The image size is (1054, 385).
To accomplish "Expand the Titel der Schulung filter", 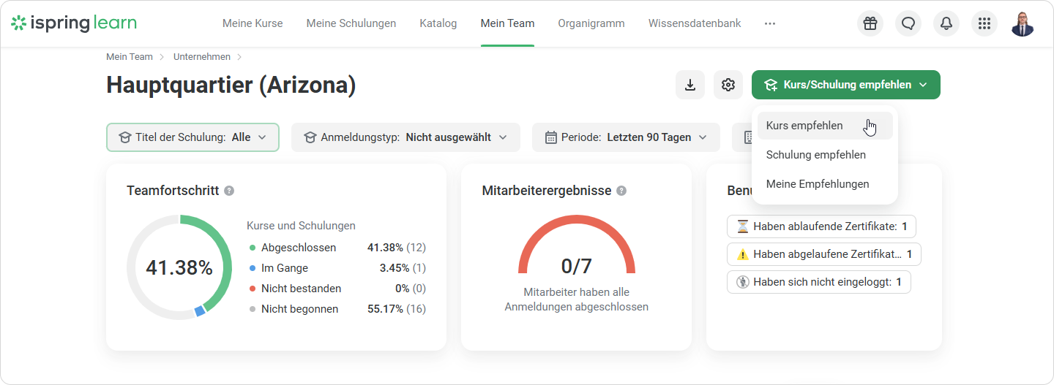I will coord(193,137).
